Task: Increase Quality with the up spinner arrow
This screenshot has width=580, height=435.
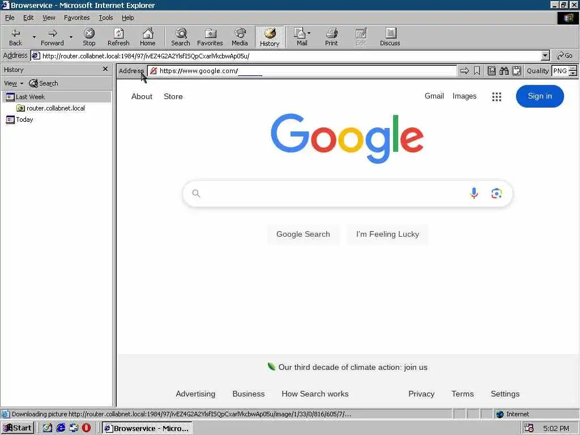Action: (x=573, y=68)
